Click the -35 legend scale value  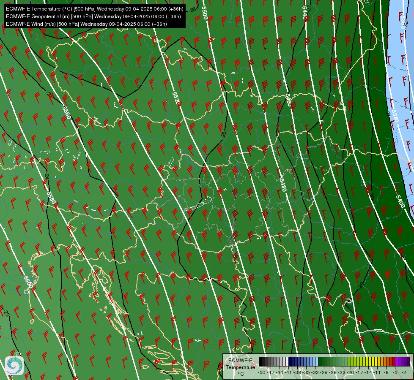coord(306,372)
